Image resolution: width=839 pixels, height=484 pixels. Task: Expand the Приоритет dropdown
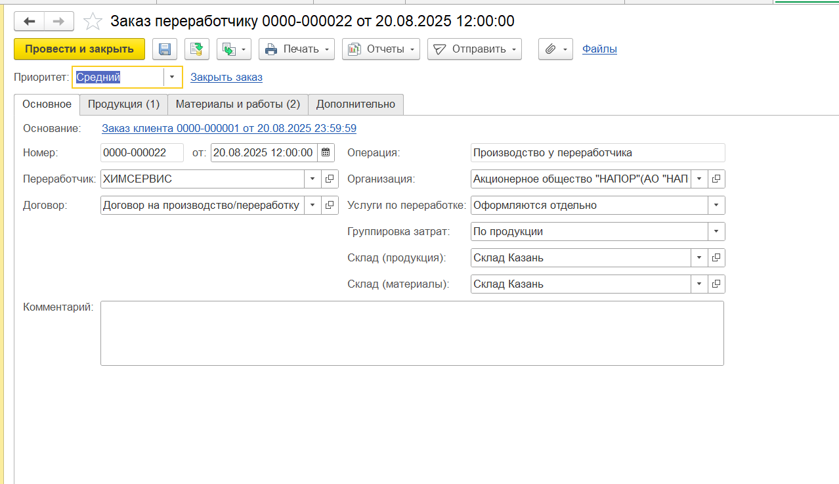(172, 77)
